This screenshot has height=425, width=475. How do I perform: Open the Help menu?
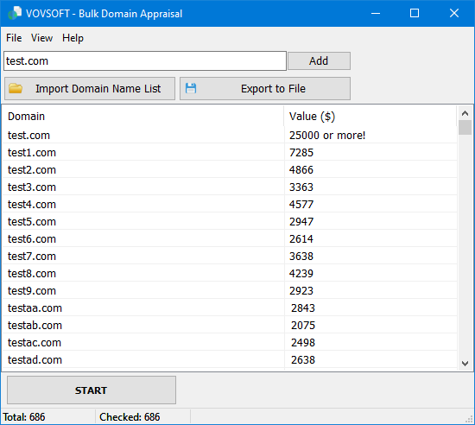coord(73,38)
